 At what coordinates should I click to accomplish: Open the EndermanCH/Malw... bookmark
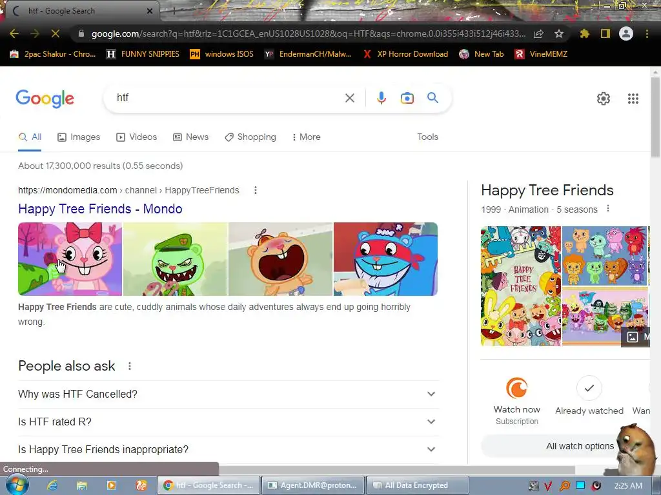click(x=308, y=54)
